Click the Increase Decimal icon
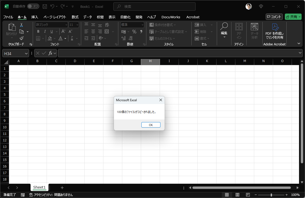This screenshot has height=198, width=305. coord(123,38)
